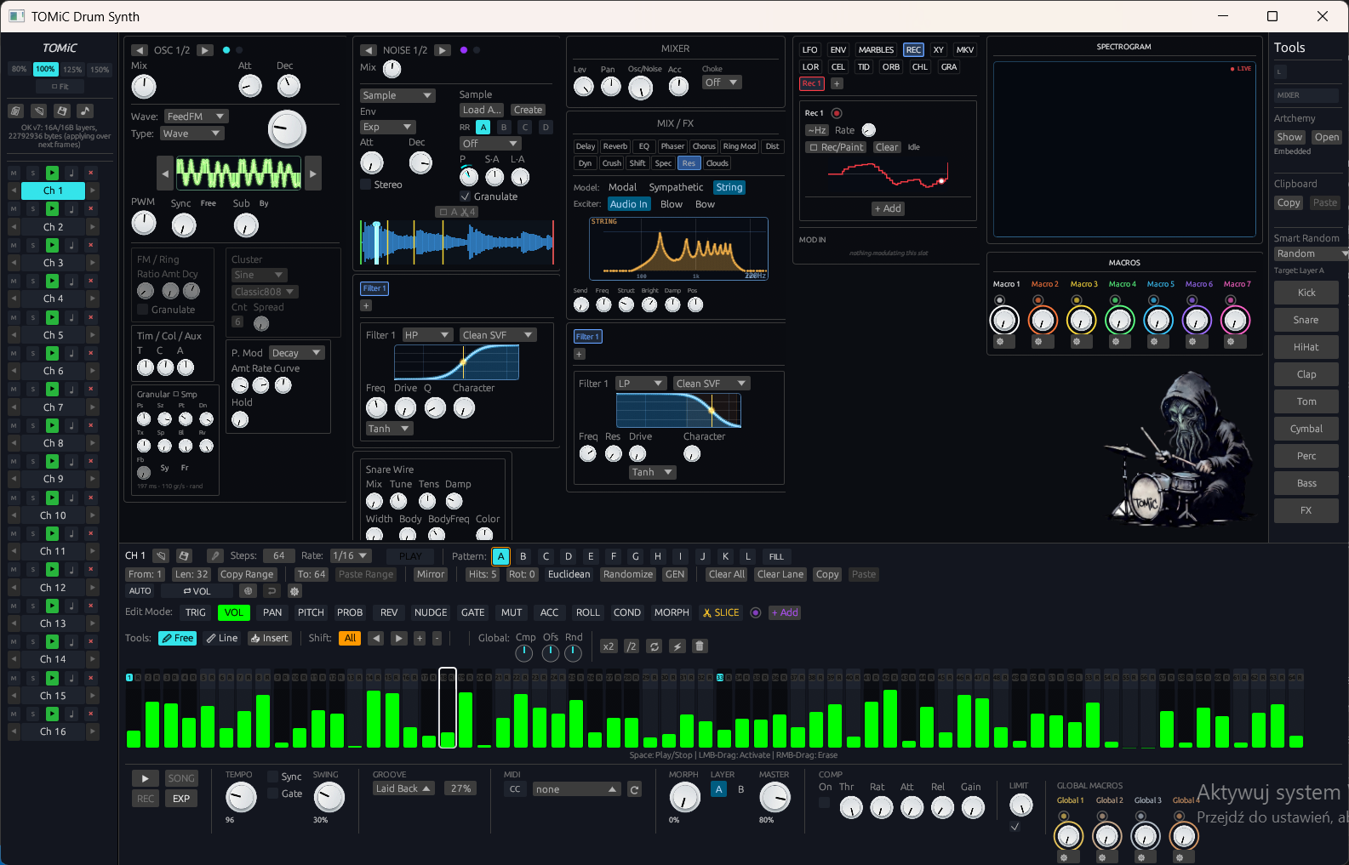Click the lightning bolt icon in sequencer tools
1349x865 pixels.
click(677, 646)
